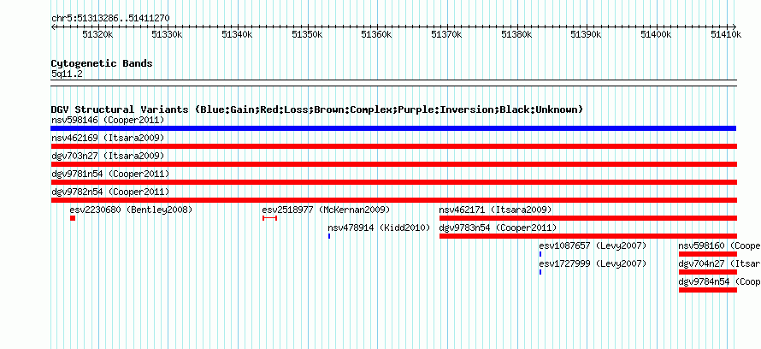This screenshot has height=349, width=761.
Task: Click the red dgv703n27 variant bar
Action: (x=394, y=164)
